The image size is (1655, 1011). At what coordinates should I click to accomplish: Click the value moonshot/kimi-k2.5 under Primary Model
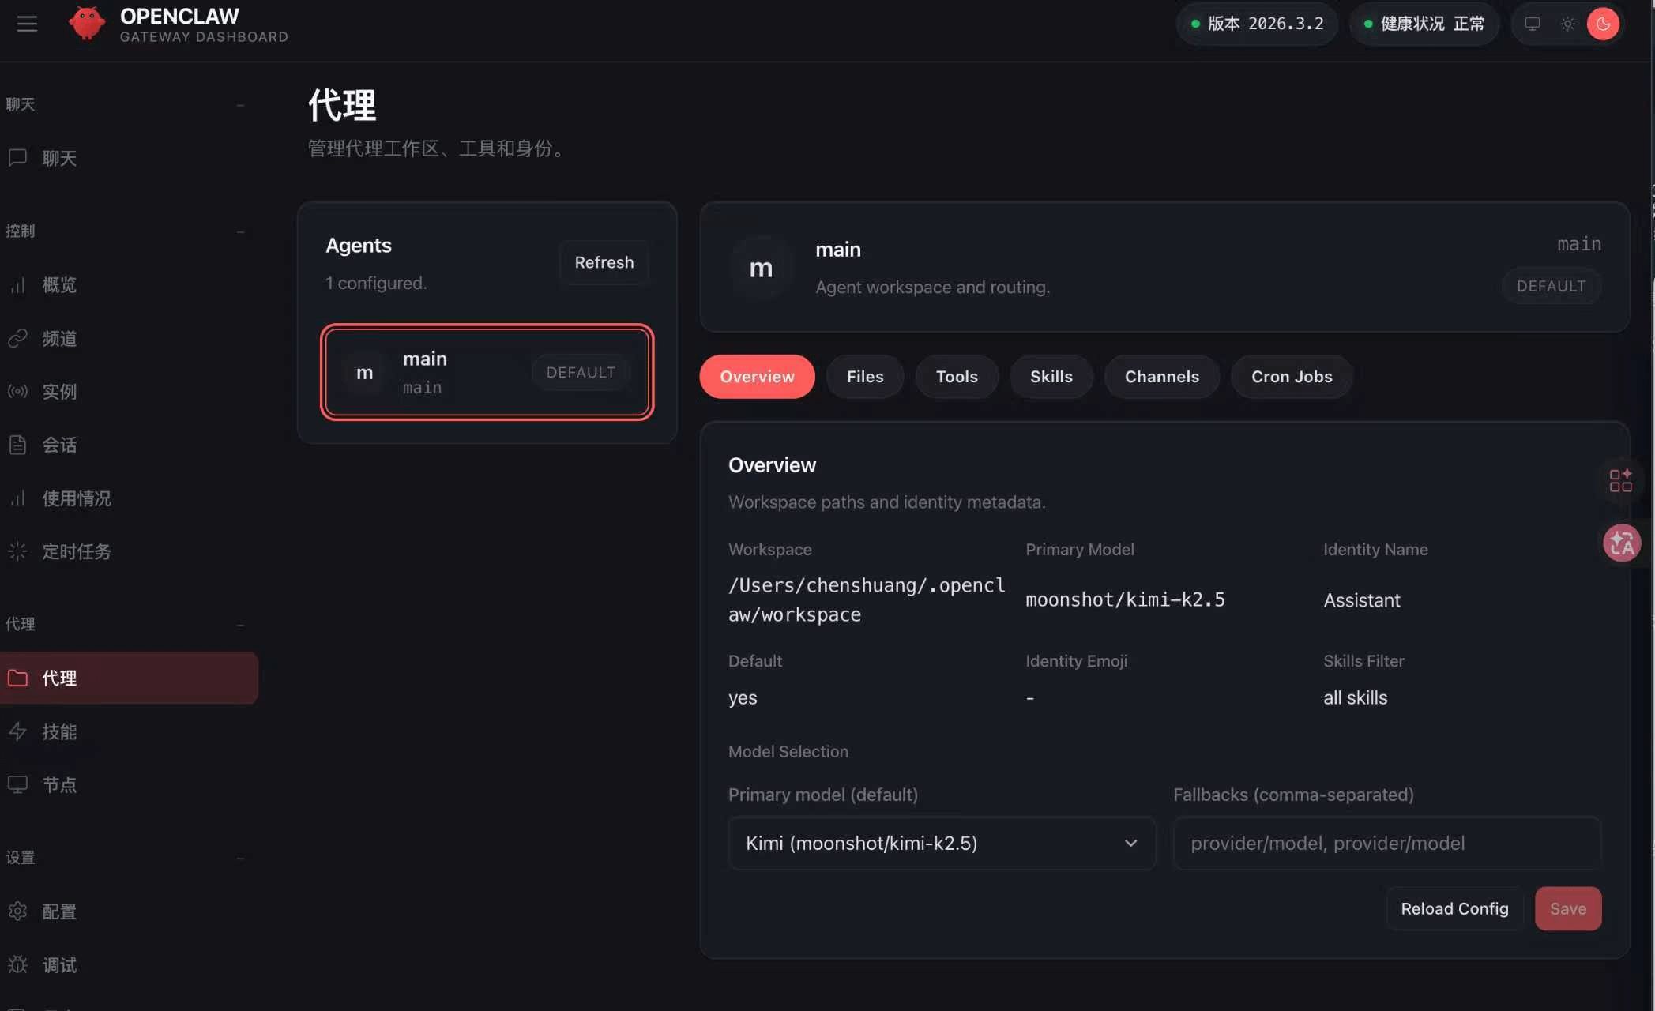coord(1125,599)
